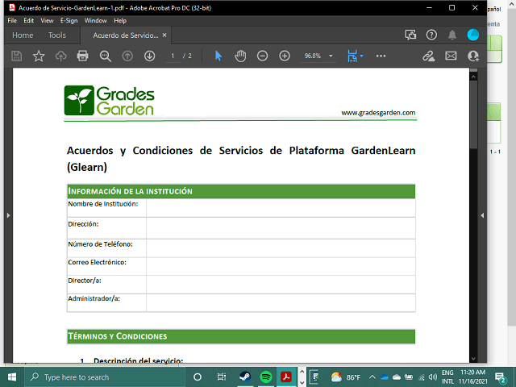Select the Acuerdo de Servicio document tab
This screenshot has width=516, height=387.
[126, 35]
